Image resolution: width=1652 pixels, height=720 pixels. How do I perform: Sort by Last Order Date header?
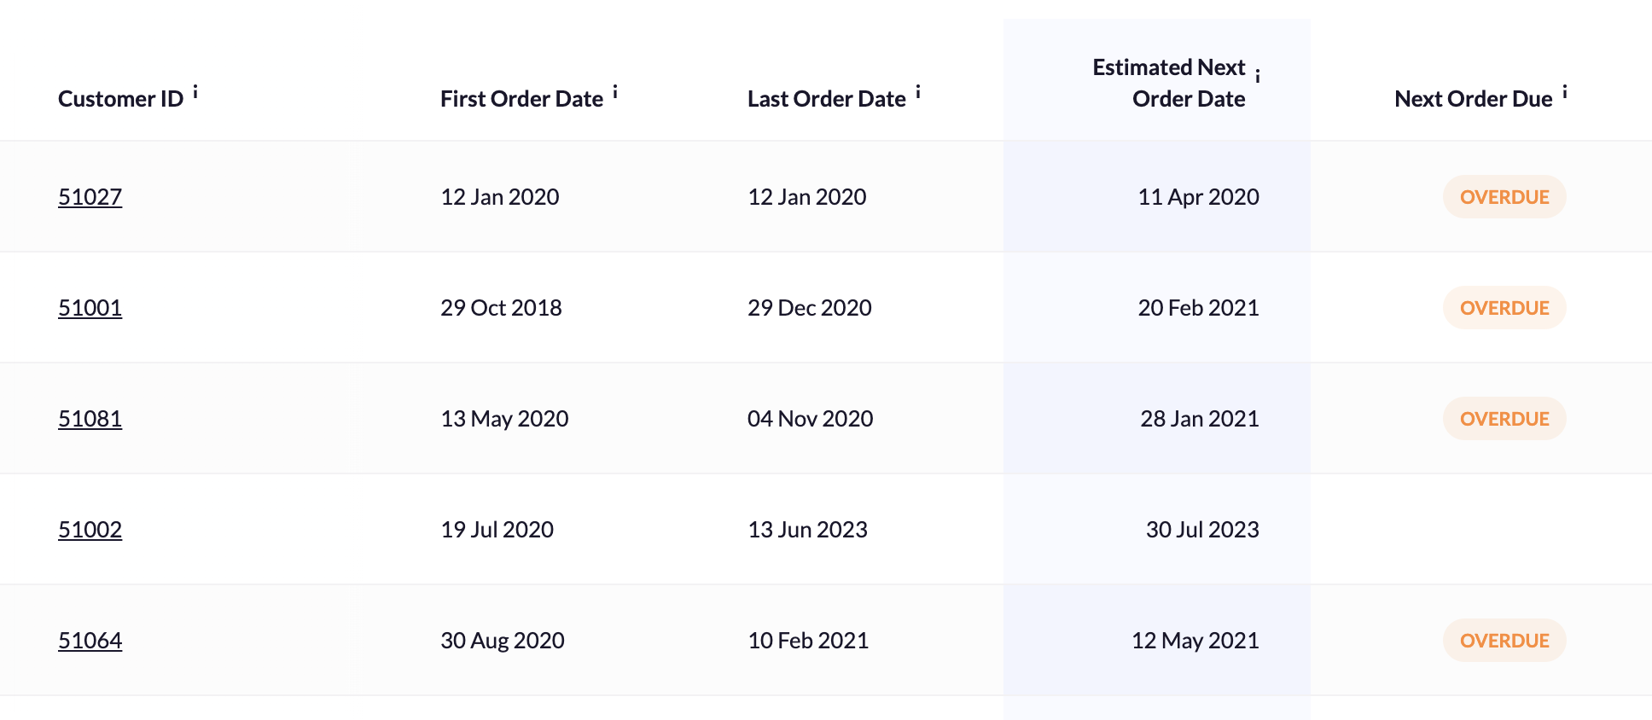pos(826,99)
